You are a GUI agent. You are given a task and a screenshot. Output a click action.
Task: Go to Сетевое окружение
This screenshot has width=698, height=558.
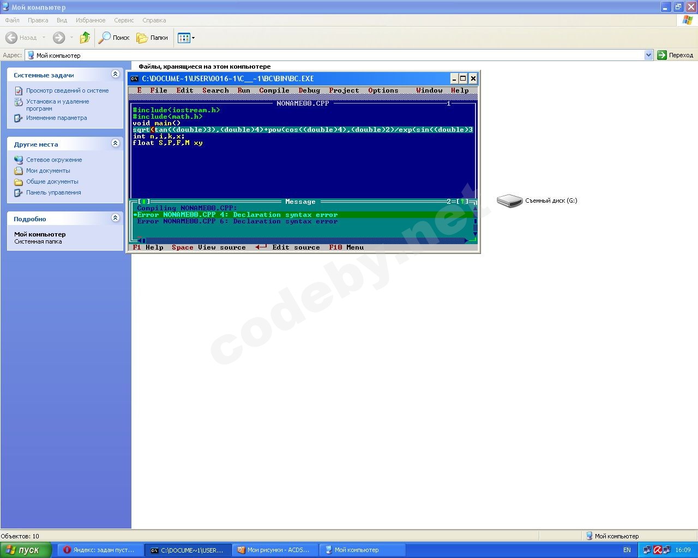[54, 160]
